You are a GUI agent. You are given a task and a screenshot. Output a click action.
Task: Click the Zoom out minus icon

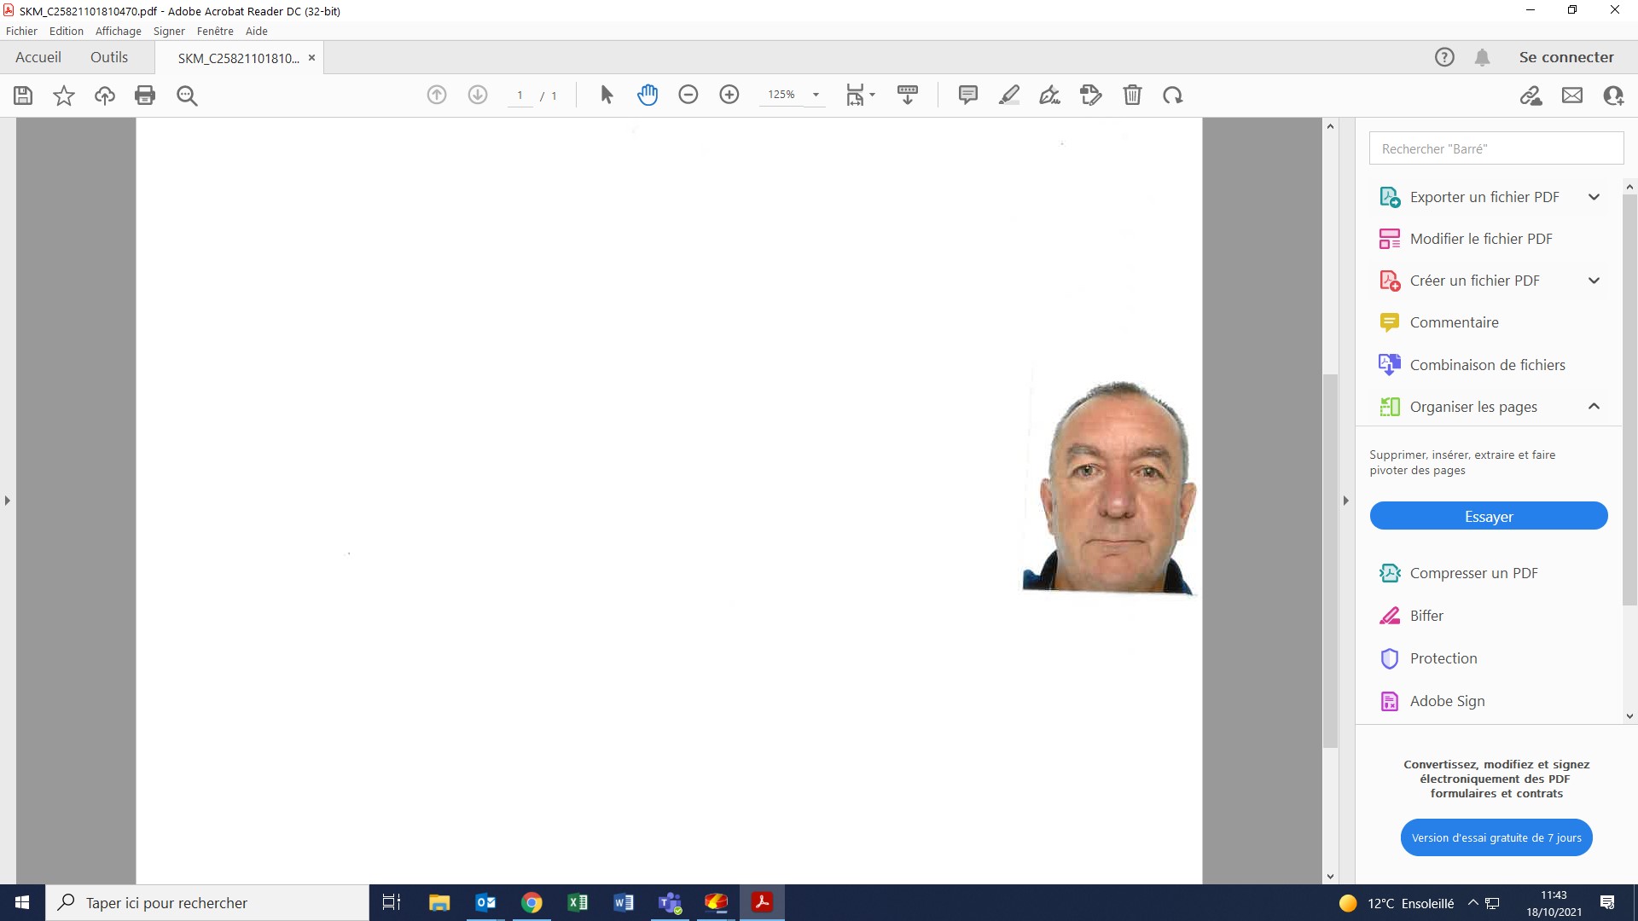pos(688,95)
